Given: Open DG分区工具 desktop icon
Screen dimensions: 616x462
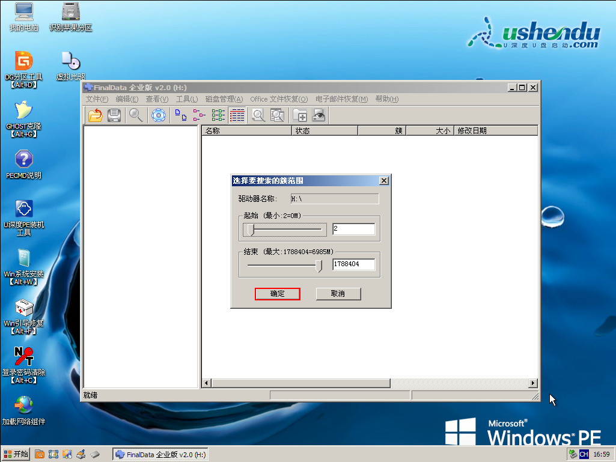Looking at the screenshot, I should [24, 70].
